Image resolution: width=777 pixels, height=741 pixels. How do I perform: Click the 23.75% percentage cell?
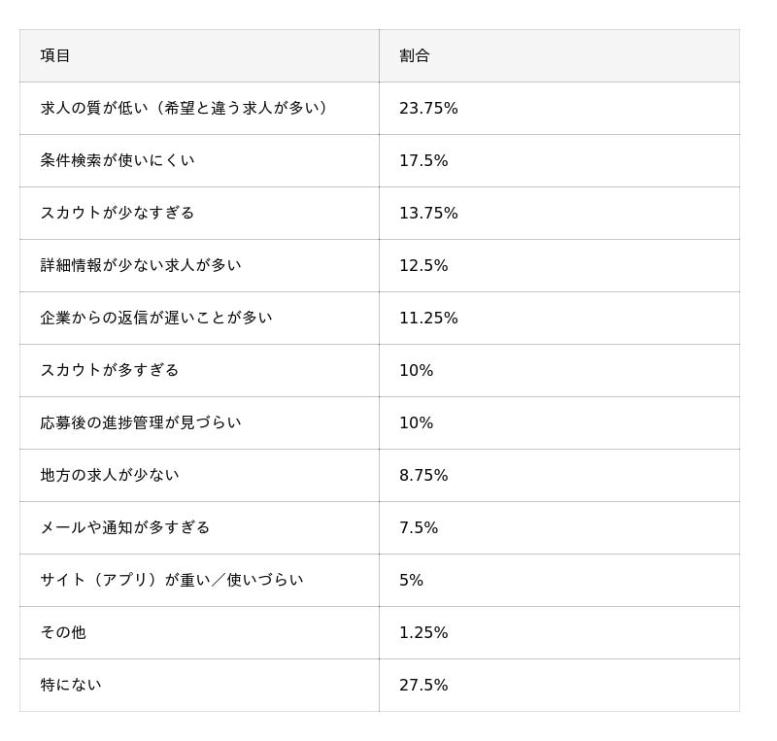[x=428, y=108]
